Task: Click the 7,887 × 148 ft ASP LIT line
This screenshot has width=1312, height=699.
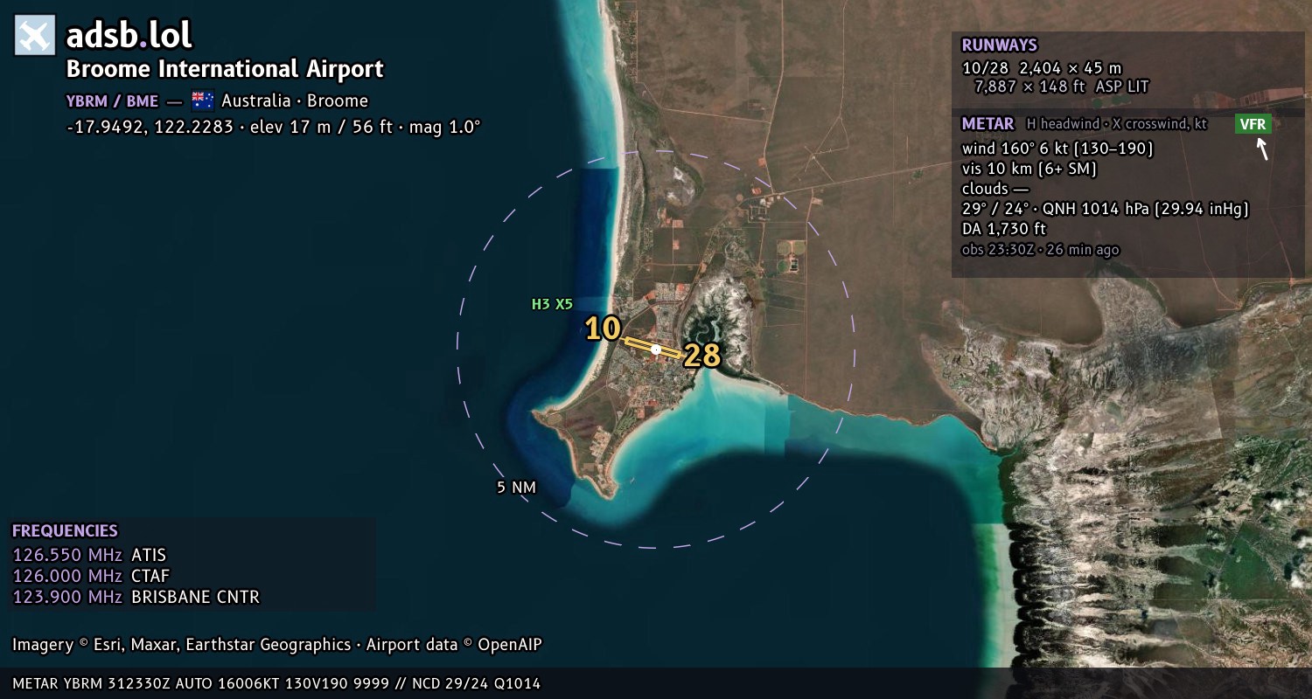Action: point(1061,87)
